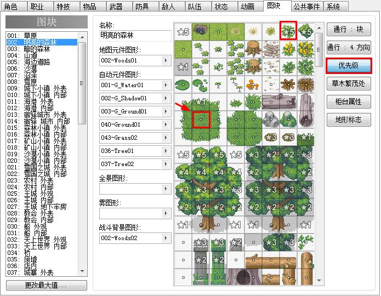Click the 地形标志 button
The height and width of the screenshot is (296, 381).
coord(349,119)
